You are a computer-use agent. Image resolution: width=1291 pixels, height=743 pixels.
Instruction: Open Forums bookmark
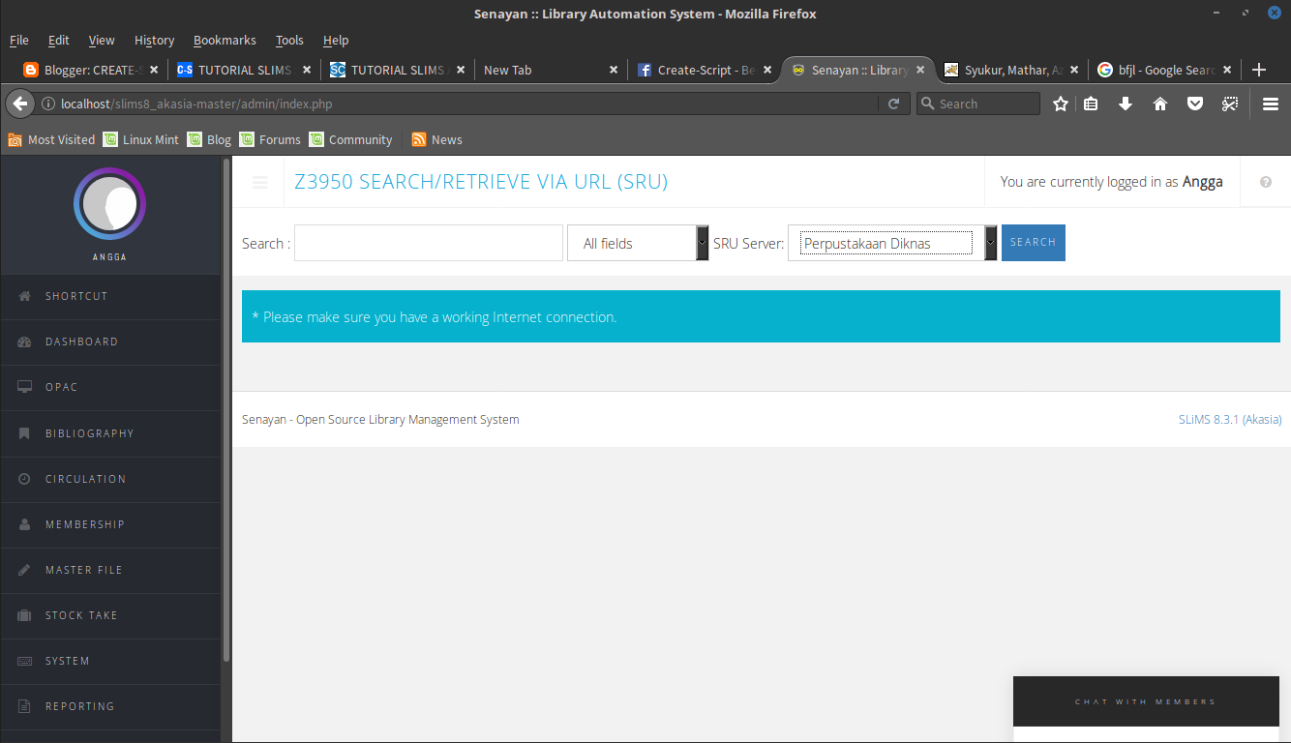[x=270, y=139]
